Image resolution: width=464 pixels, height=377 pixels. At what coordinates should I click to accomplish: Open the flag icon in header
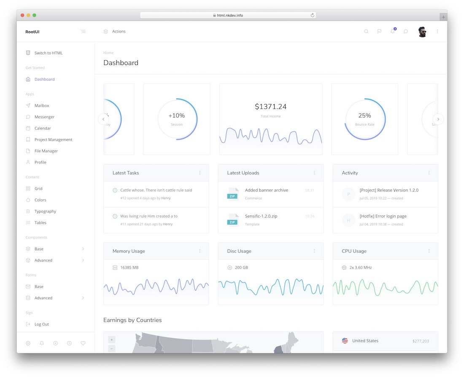[379, 31]
